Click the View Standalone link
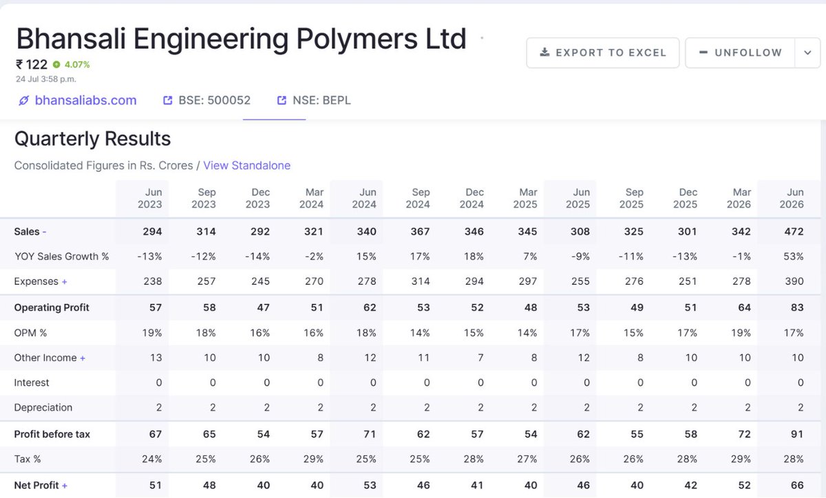826x498 pixels. (x=246, y=165)
